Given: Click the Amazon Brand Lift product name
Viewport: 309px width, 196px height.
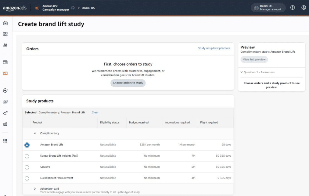Looking at the screenshot, I should coord(52,145).
